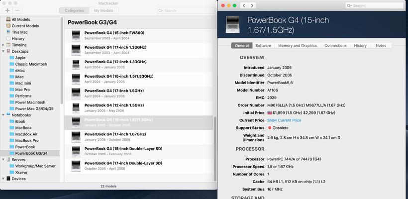Focus the Mactracker main search field
Image resolution: width=408 pixels, height=199 pixels.
(186, 10)
